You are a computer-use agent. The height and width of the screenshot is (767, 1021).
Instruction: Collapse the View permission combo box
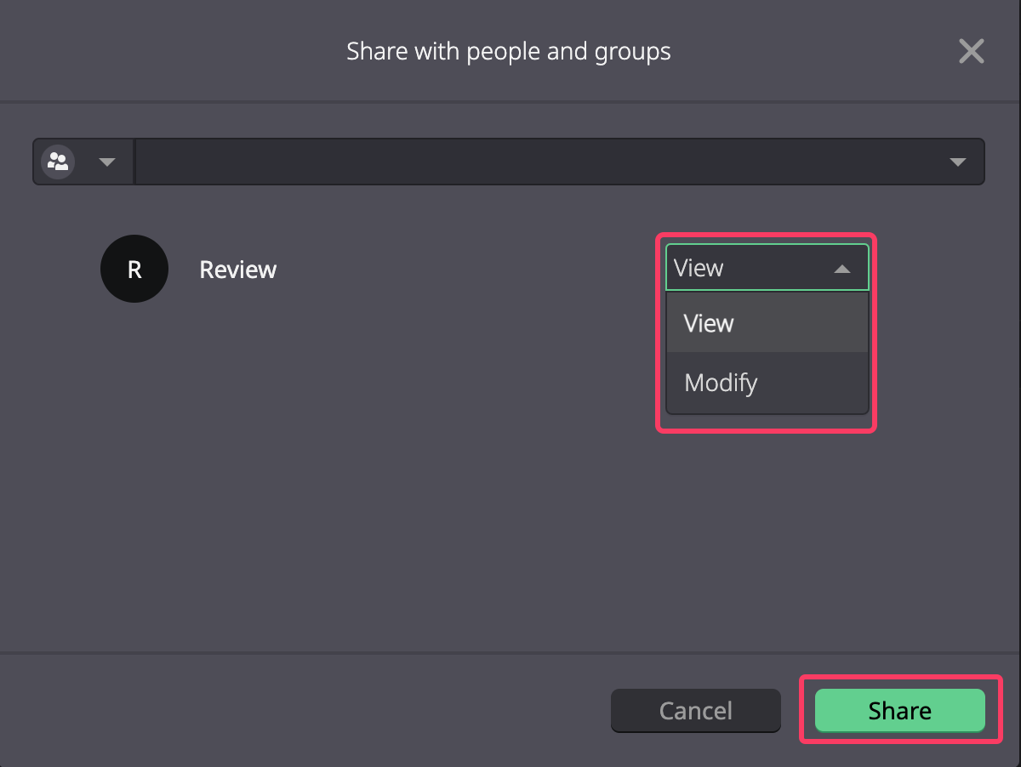pyautogui.click(x=767, y=268)
